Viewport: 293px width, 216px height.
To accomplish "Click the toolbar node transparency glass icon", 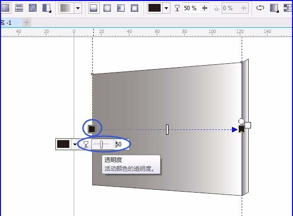I will [177, 8].
